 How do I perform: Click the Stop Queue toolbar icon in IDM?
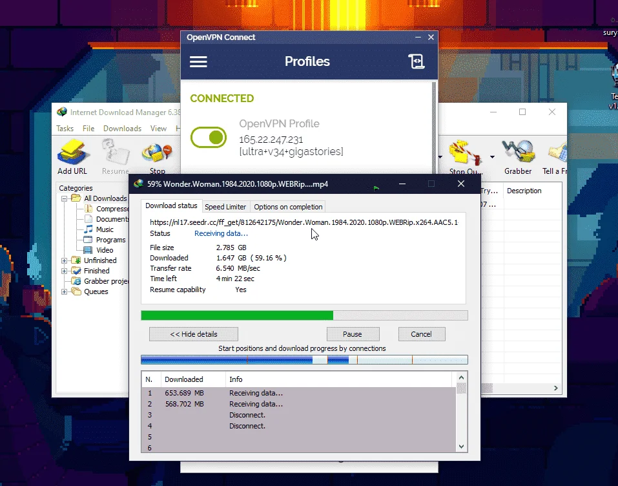point(466,158)
